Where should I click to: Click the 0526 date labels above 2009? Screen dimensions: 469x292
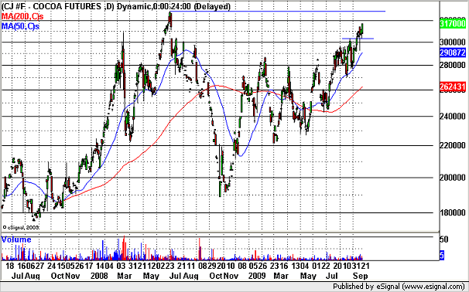tap(258, 266)
